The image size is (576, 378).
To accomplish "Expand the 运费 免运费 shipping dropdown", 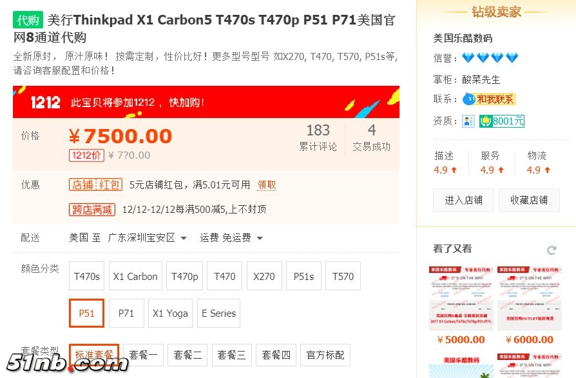I will pos(231,238).
